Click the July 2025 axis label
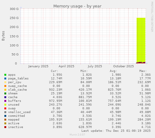The height and width of the screenshot is (138, 155). click(x=95, y=66)
